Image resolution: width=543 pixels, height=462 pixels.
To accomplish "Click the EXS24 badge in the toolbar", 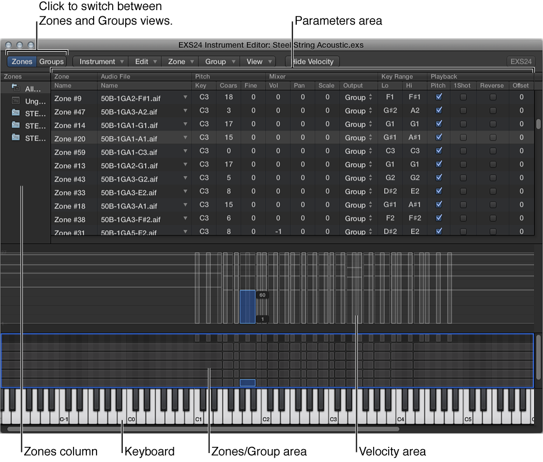I will tap(522, 61).
